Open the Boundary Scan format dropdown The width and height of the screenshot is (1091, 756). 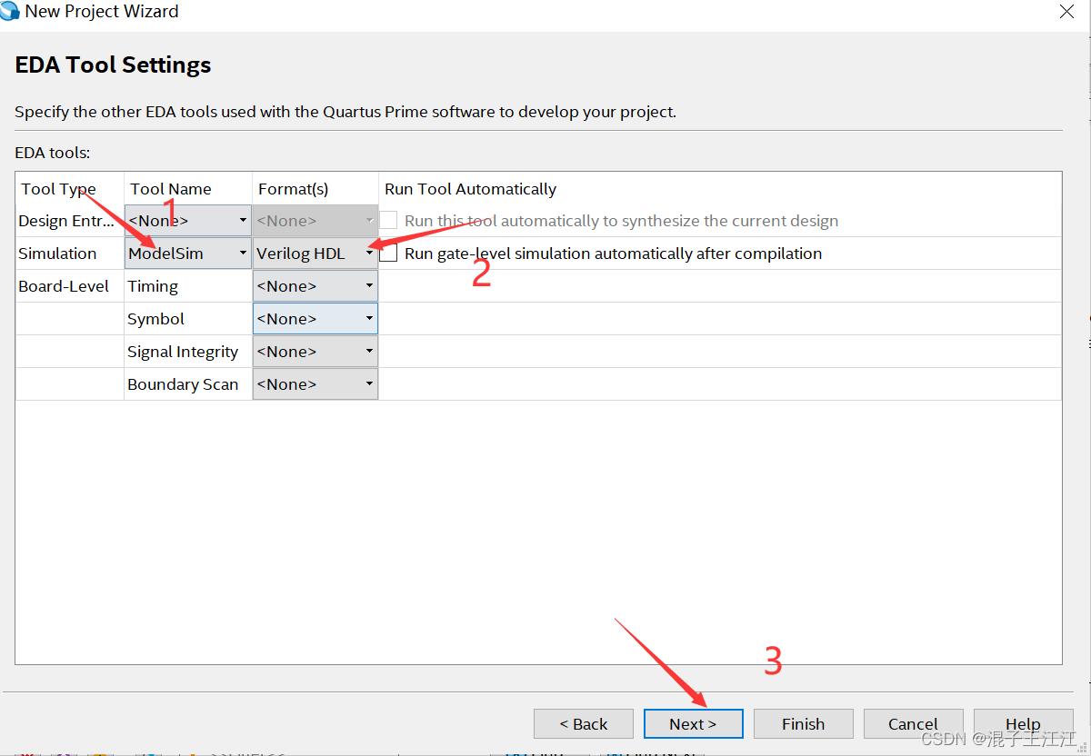(x=315, y=384)
